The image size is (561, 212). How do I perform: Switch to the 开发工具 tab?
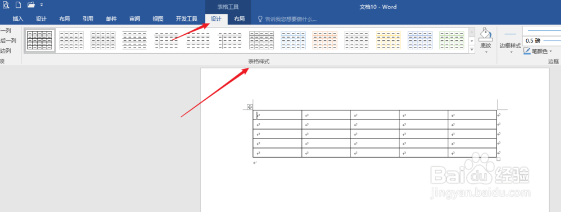pos(186,19)
